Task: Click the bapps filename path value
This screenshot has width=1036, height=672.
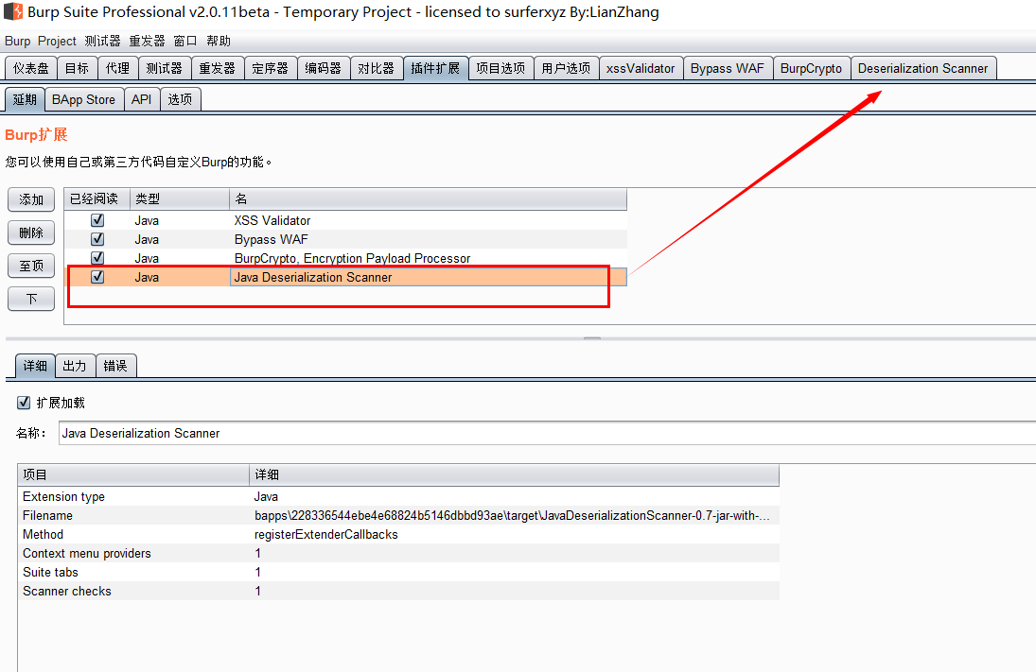Action: [512, 515]
